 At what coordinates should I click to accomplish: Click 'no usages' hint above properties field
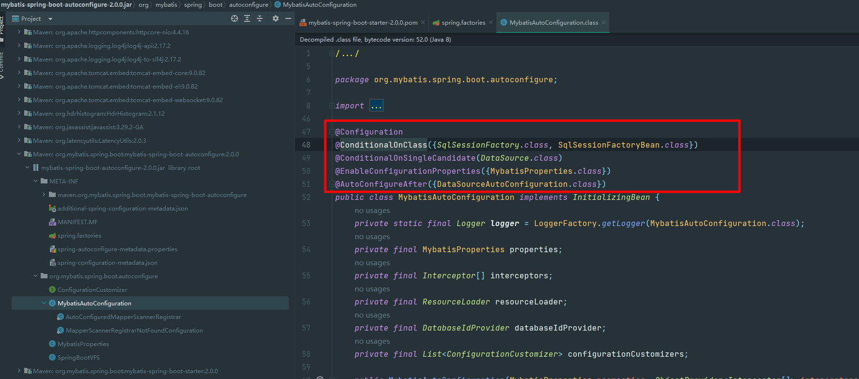372,237
